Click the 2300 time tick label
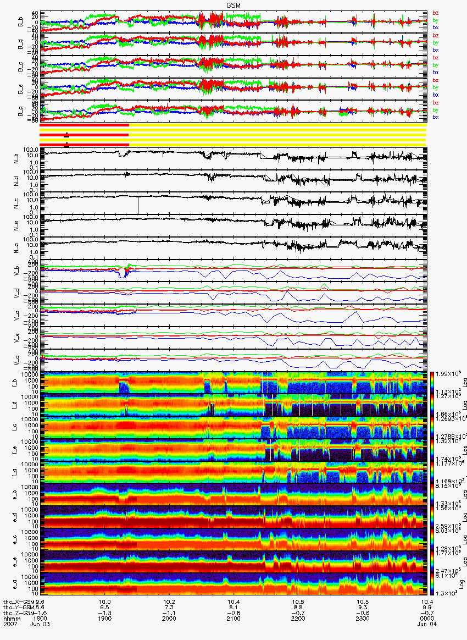 362,619
